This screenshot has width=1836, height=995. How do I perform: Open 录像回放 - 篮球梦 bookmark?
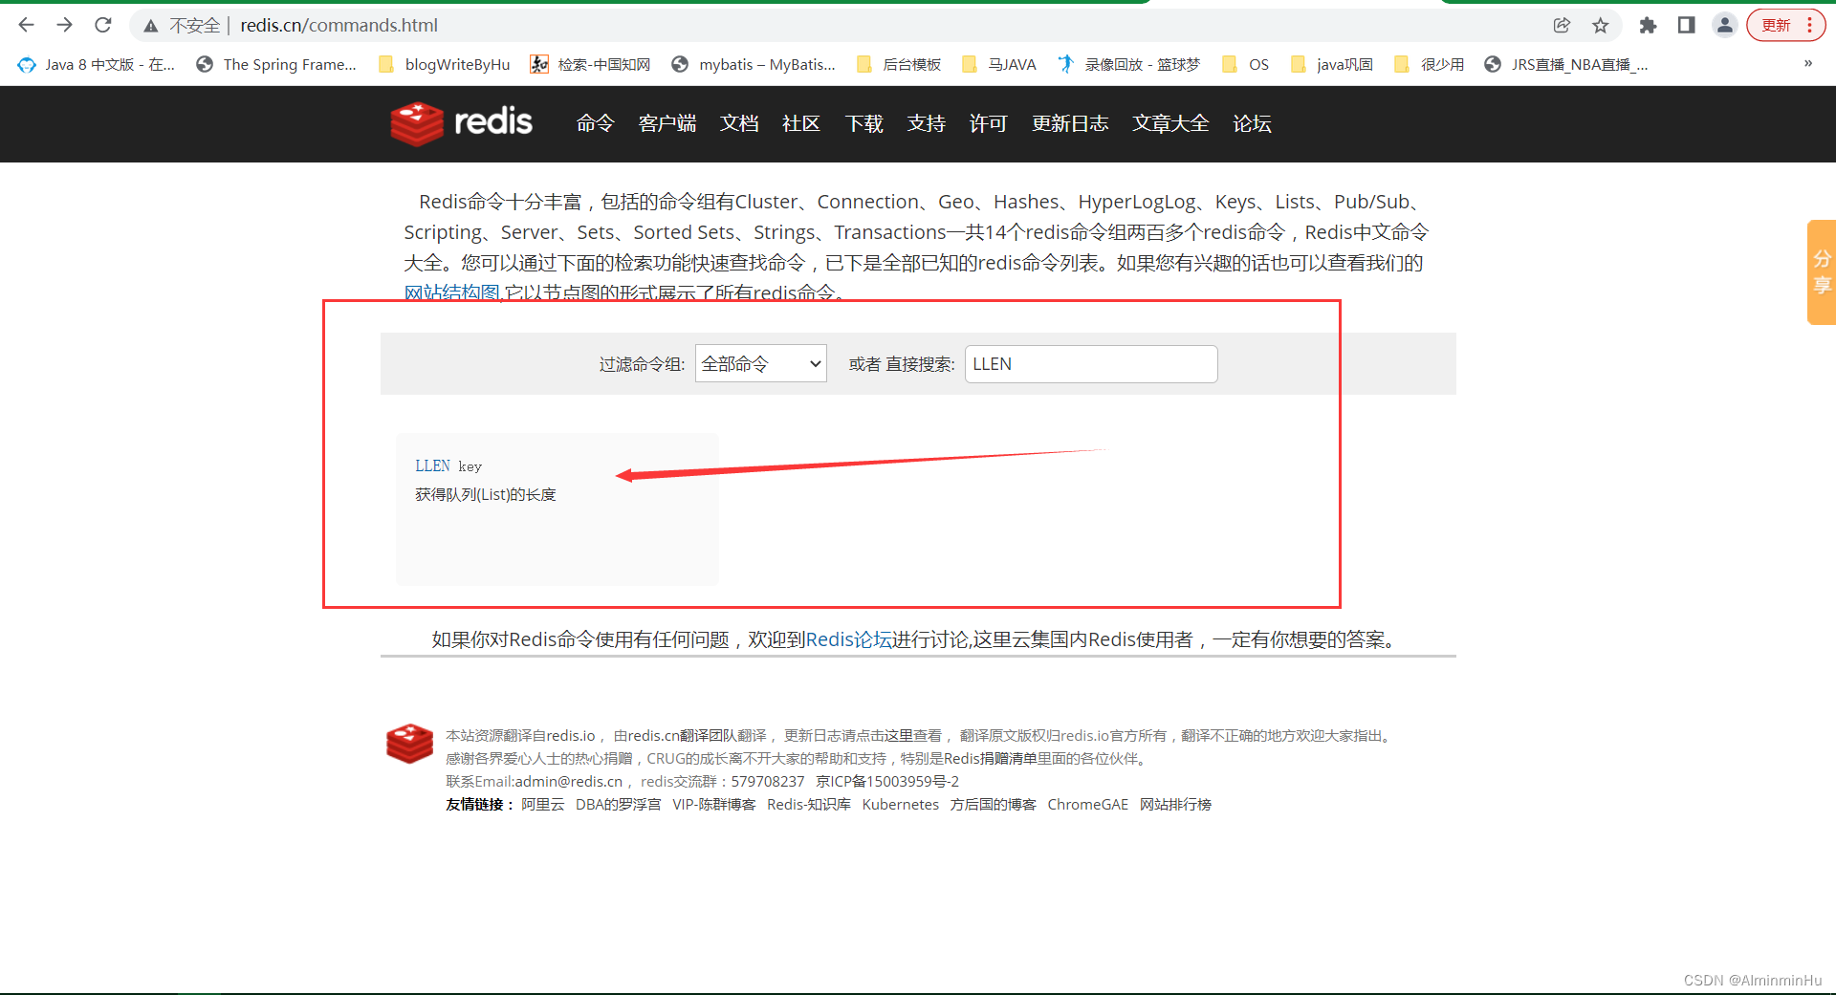[1128, 64]
